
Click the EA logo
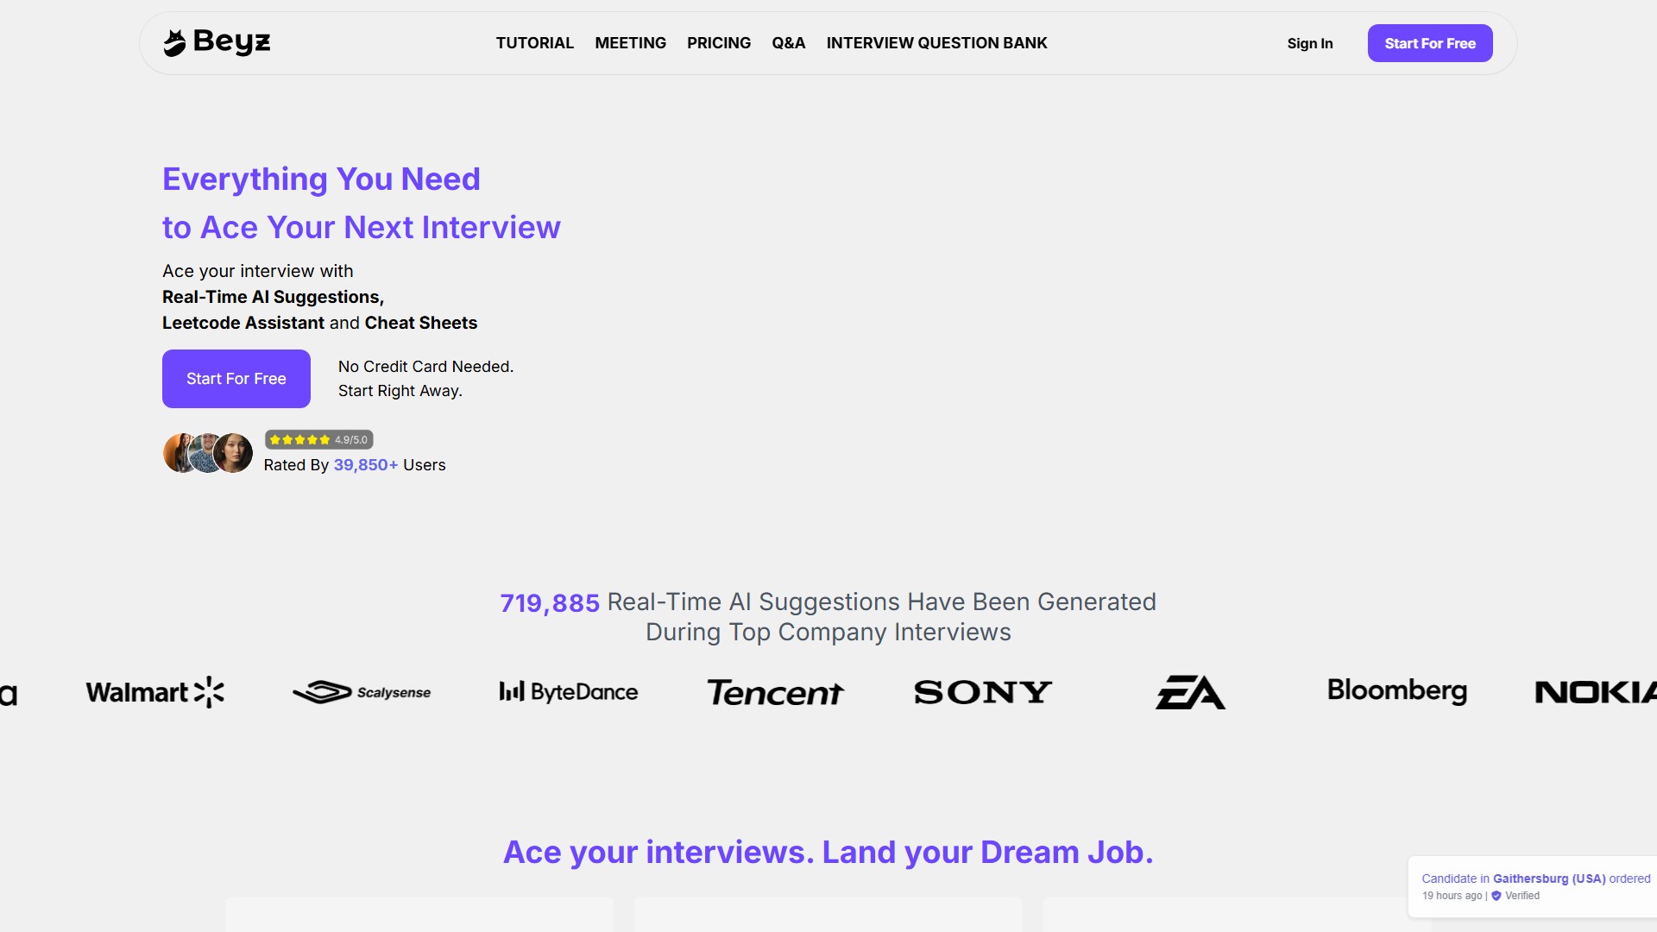click(x=1190, y=692)
